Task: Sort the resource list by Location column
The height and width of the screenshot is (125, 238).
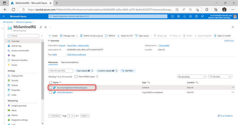Action: 192,82
